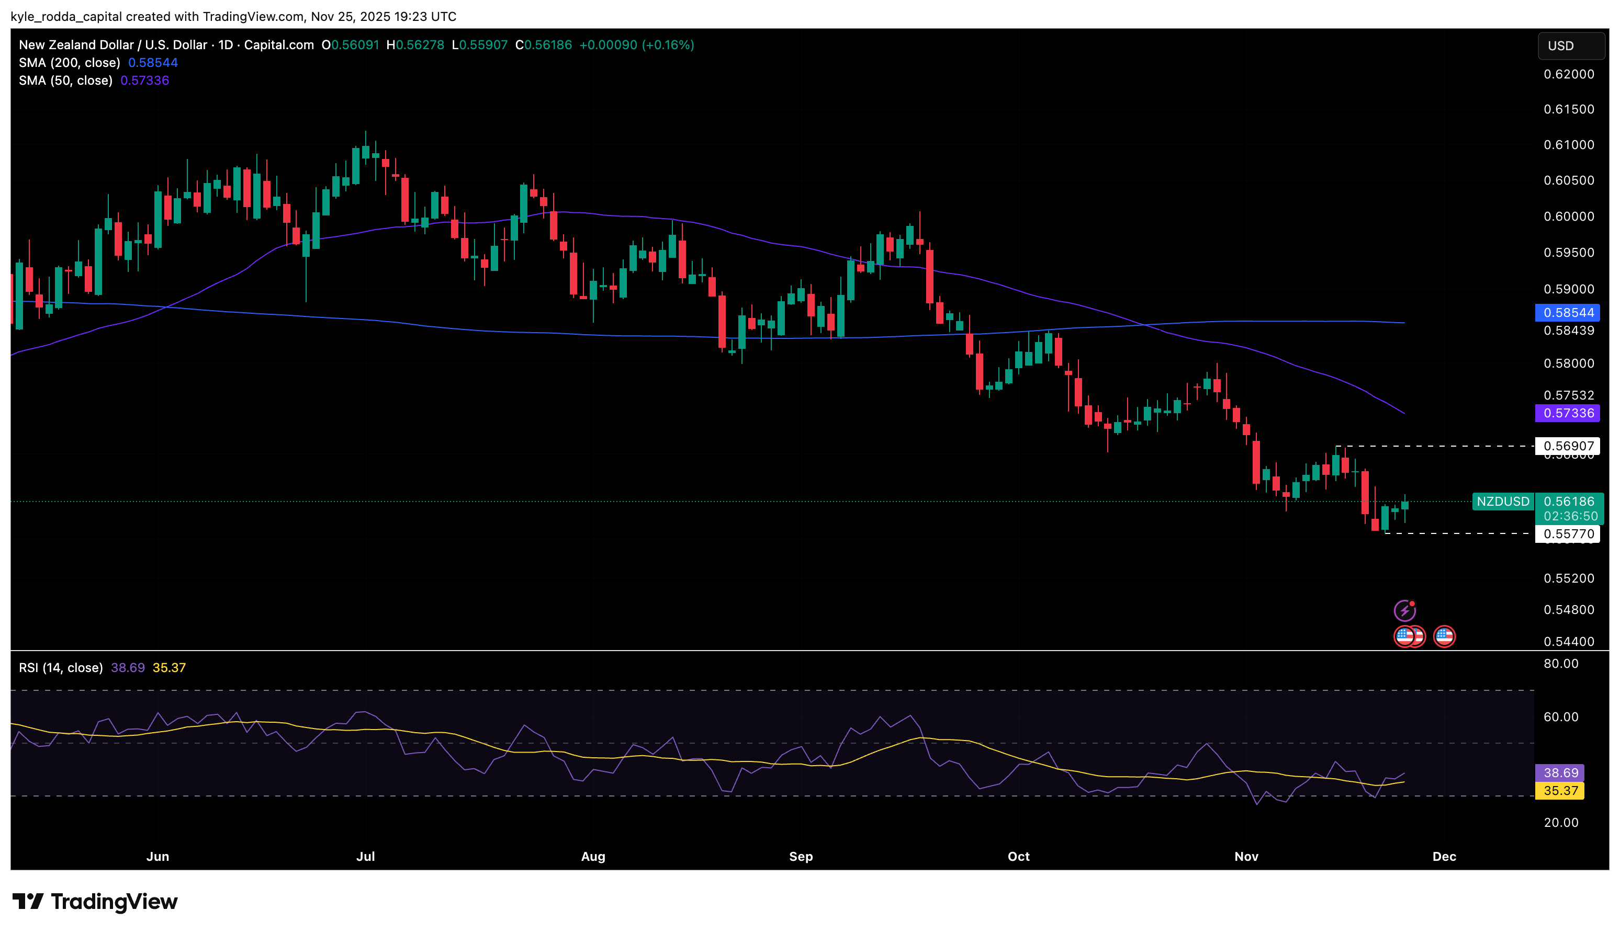
Task: Click the green NZDUSD symbol price label
Action: (1503, 502)
